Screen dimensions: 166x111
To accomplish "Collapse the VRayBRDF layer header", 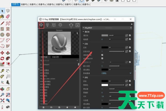I will tap(83, 28).
